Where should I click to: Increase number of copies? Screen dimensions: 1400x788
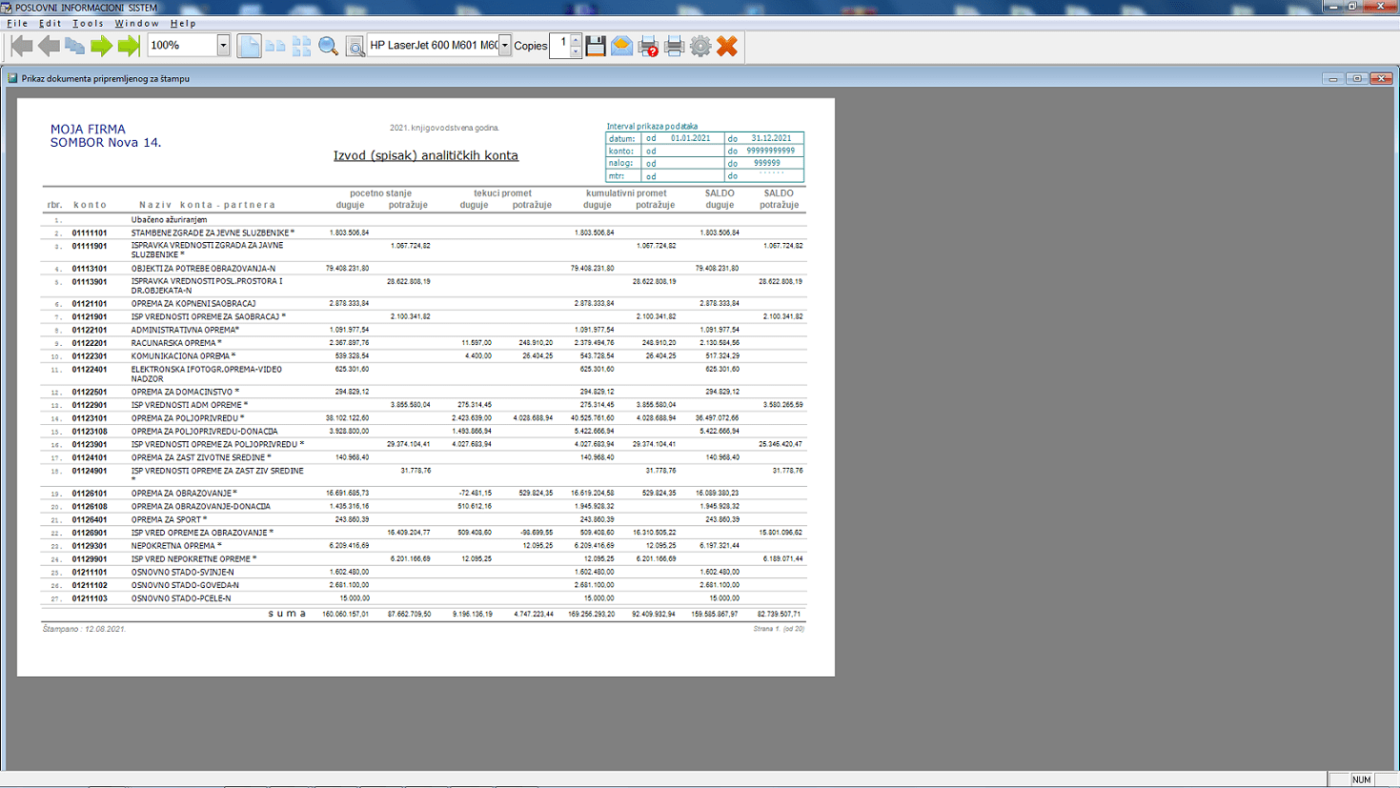coord(576,40)
